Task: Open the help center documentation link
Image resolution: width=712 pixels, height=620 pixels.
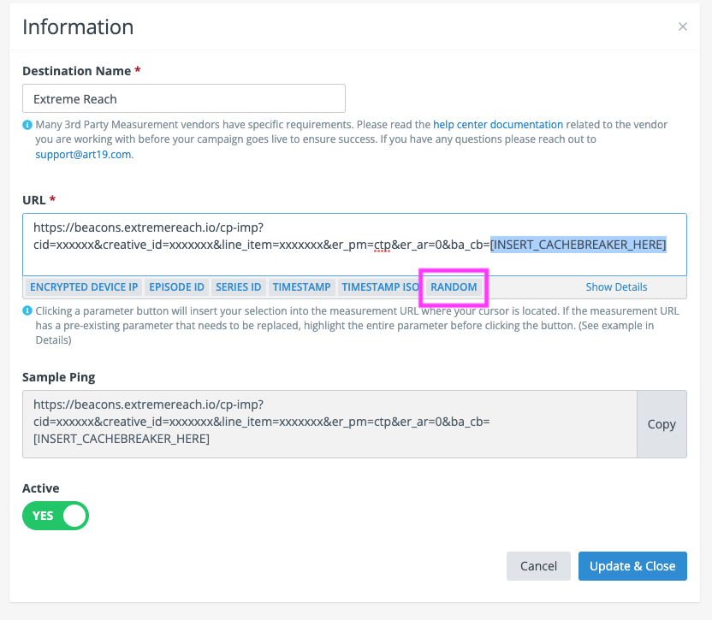Action: [498, 124]
